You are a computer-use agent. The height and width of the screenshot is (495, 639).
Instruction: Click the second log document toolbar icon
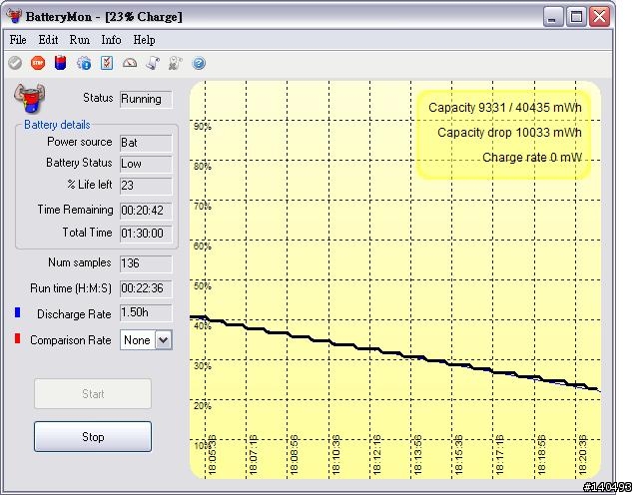pos(176,63)
